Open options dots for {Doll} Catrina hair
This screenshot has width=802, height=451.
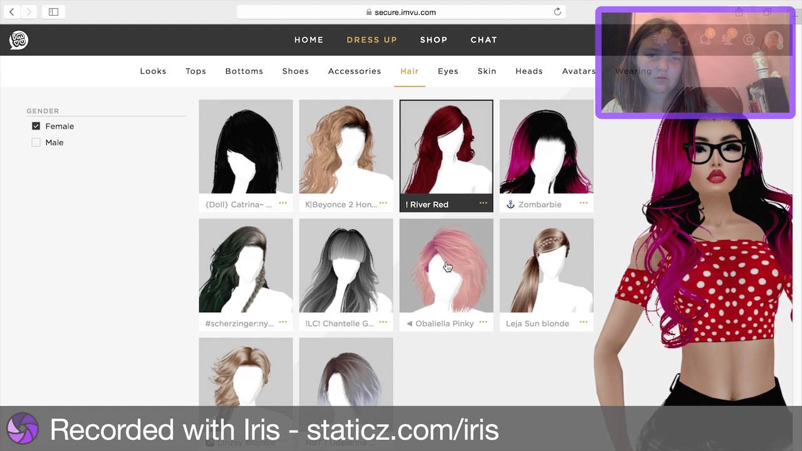tap(283, 204)
